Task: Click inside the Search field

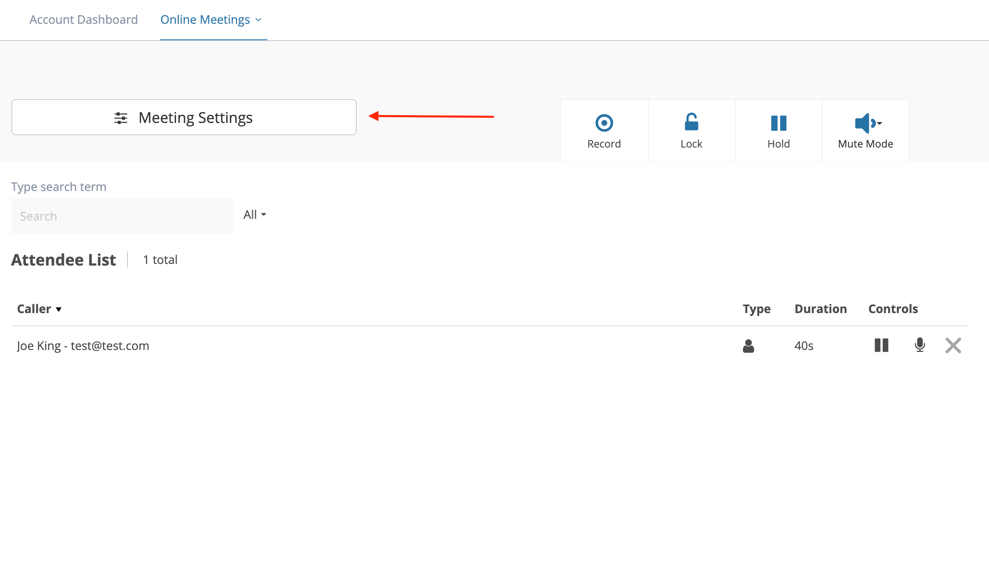Action: click(122, 216)
